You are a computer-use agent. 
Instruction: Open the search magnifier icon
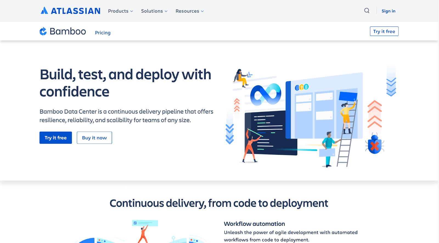point(367,11)
